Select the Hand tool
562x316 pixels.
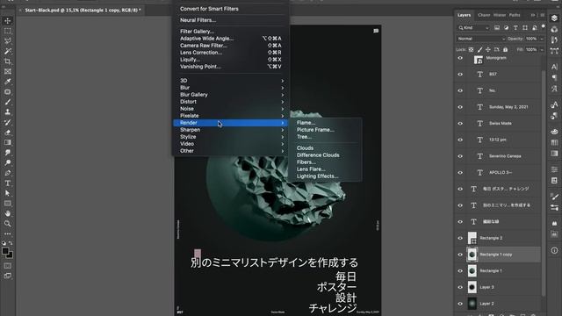(8, 213)
